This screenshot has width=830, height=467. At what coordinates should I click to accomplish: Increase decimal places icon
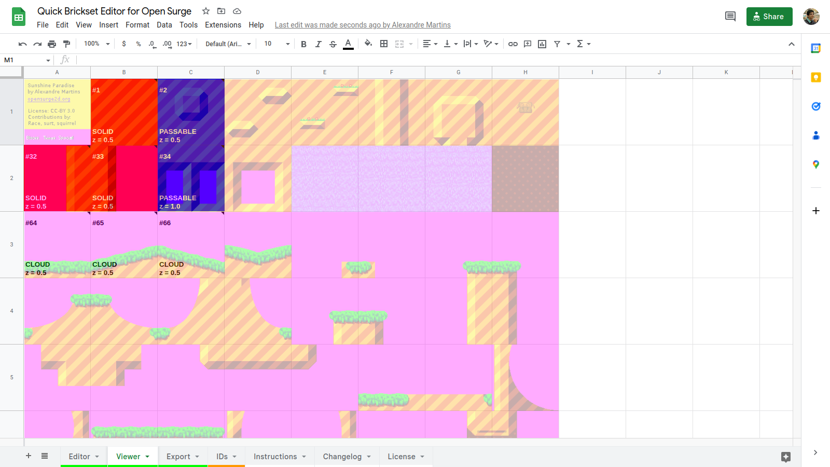(x=167, y=44)
